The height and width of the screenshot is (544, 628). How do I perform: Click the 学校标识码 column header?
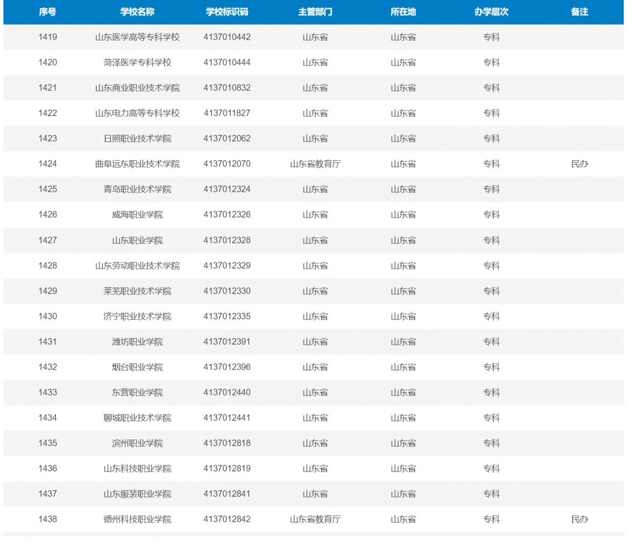pyautogui.click(x=227, y=12)
